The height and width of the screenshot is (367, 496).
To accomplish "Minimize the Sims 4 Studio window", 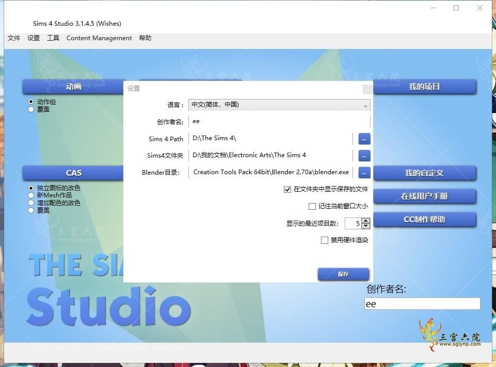I will click(x=433, y=8).
